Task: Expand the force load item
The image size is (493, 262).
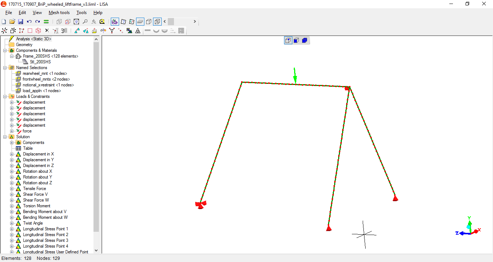Action: point(12,131)
